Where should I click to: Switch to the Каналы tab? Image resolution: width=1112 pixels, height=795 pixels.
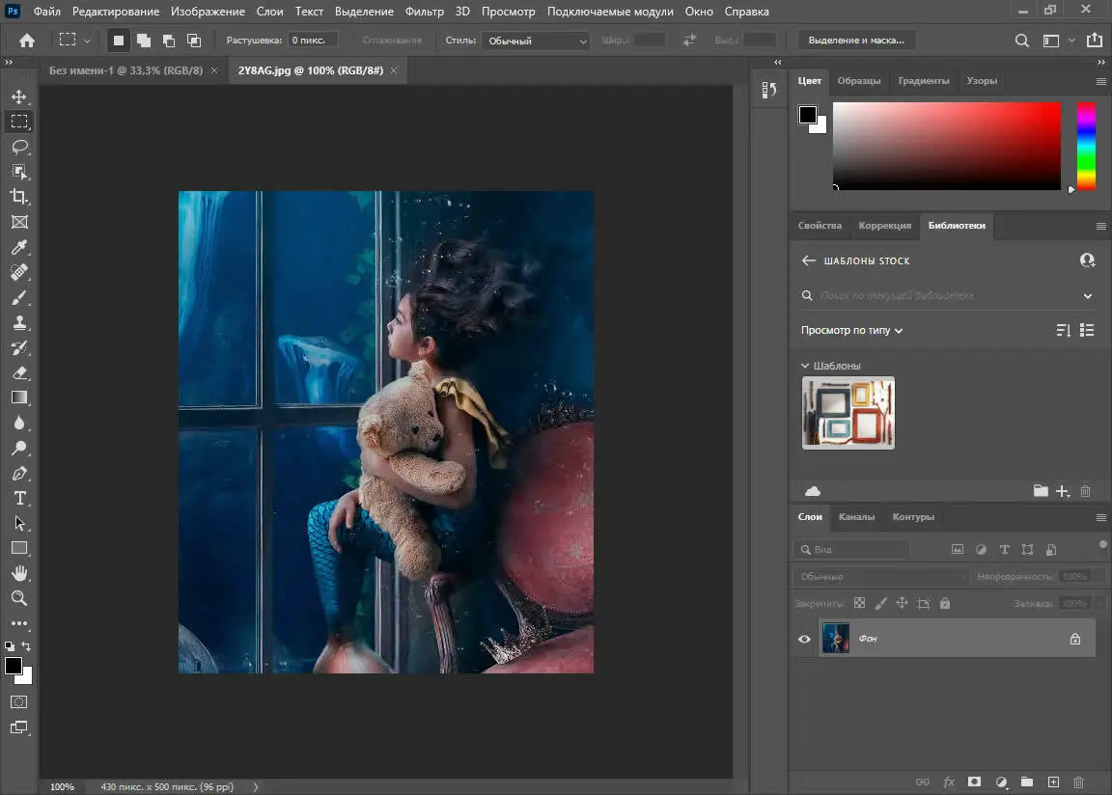[857, 517]
